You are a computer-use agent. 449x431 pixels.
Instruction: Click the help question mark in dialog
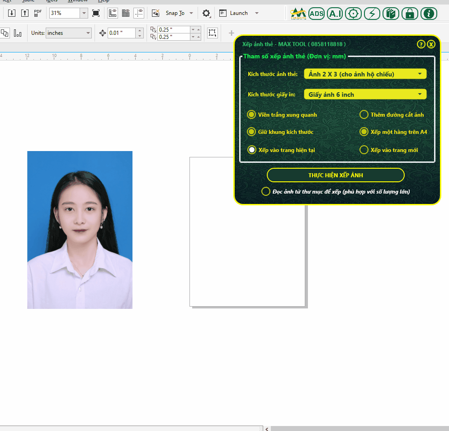point(421,44)
